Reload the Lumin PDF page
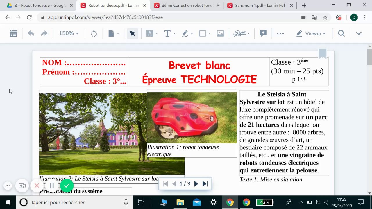 [29, 17]
